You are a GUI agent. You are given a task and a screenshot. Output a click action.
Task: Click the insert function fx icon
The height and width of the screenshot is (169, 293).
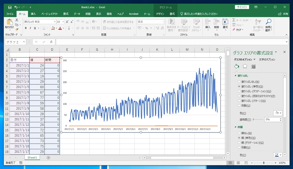51,42
